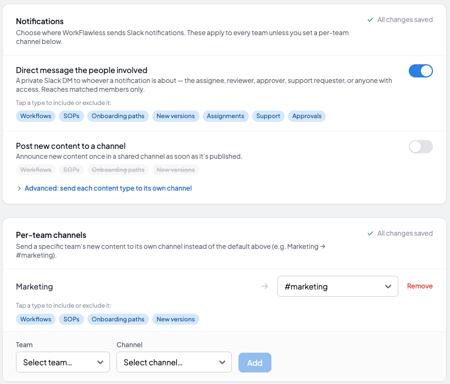
Task: Toggle the SOPs chip under Direct message
Action: (71, 116)
